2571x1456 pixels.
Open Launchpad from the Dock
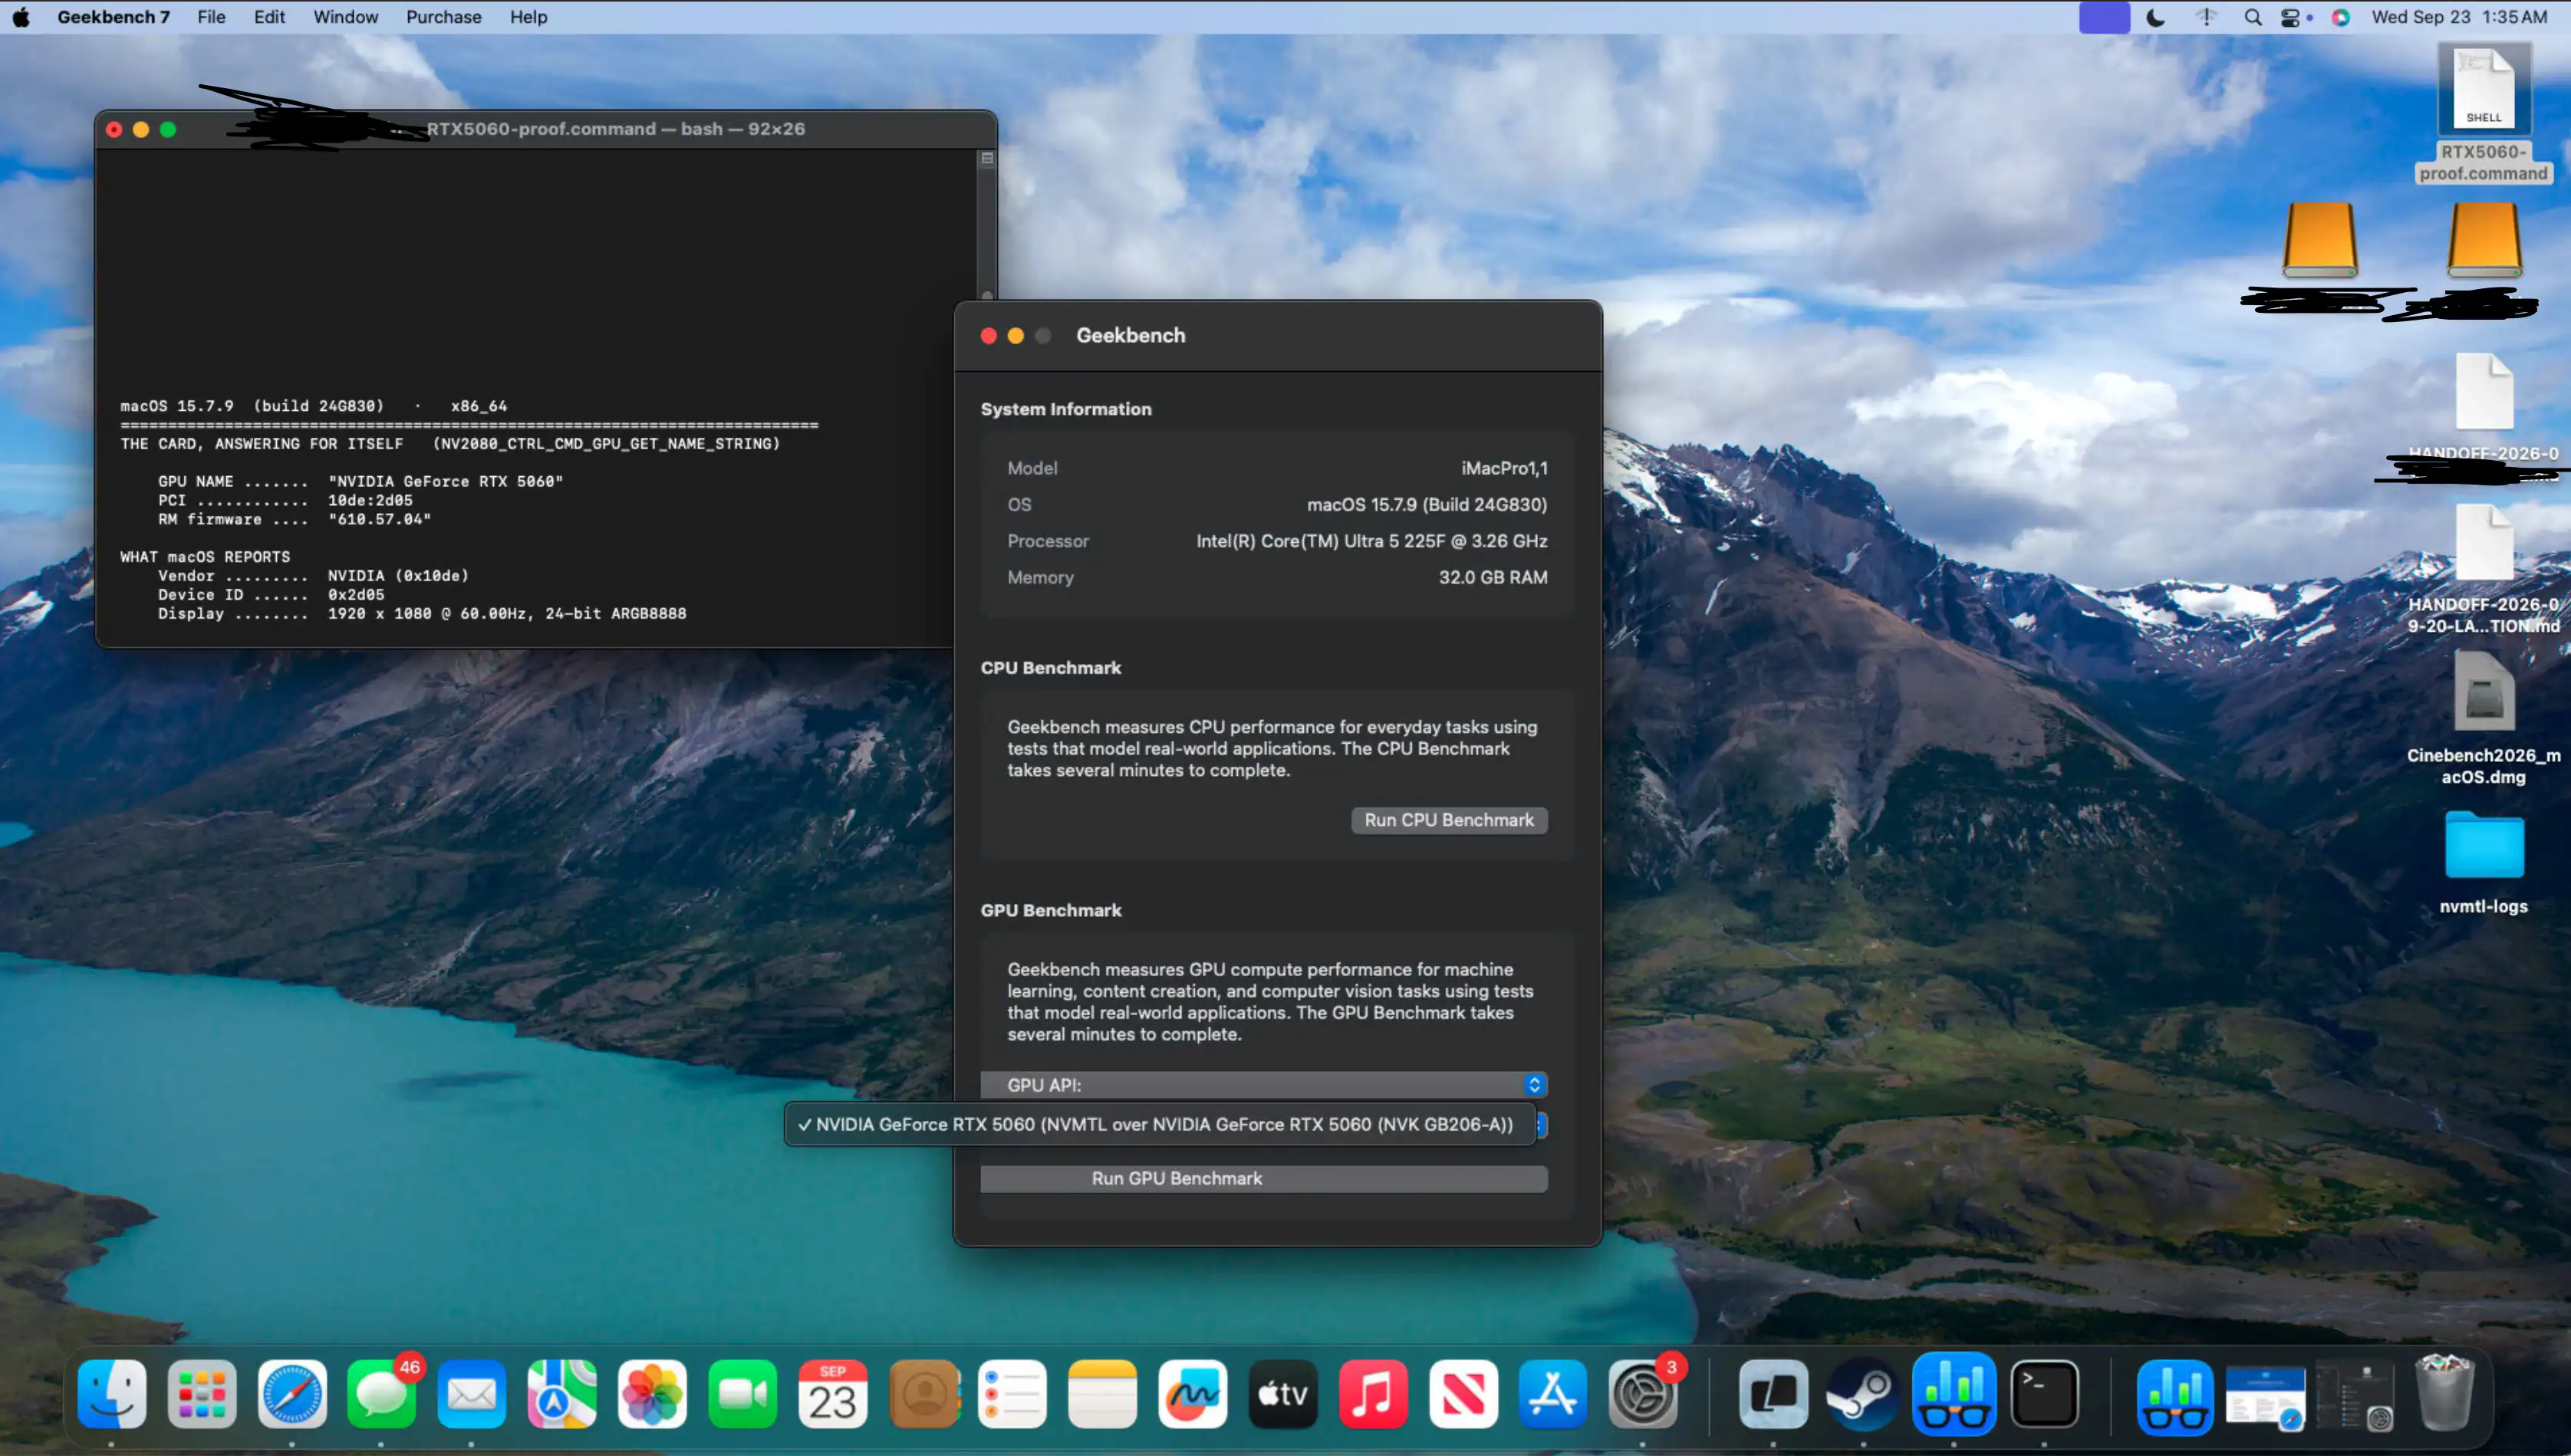(x=201, y=1393)
